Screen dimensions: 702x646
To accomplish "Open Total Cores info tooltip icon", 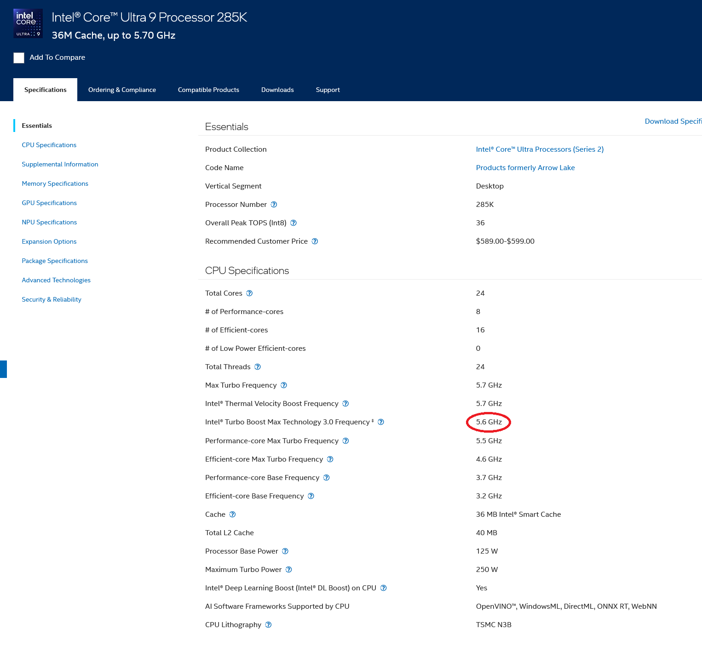I will (249, 293).
